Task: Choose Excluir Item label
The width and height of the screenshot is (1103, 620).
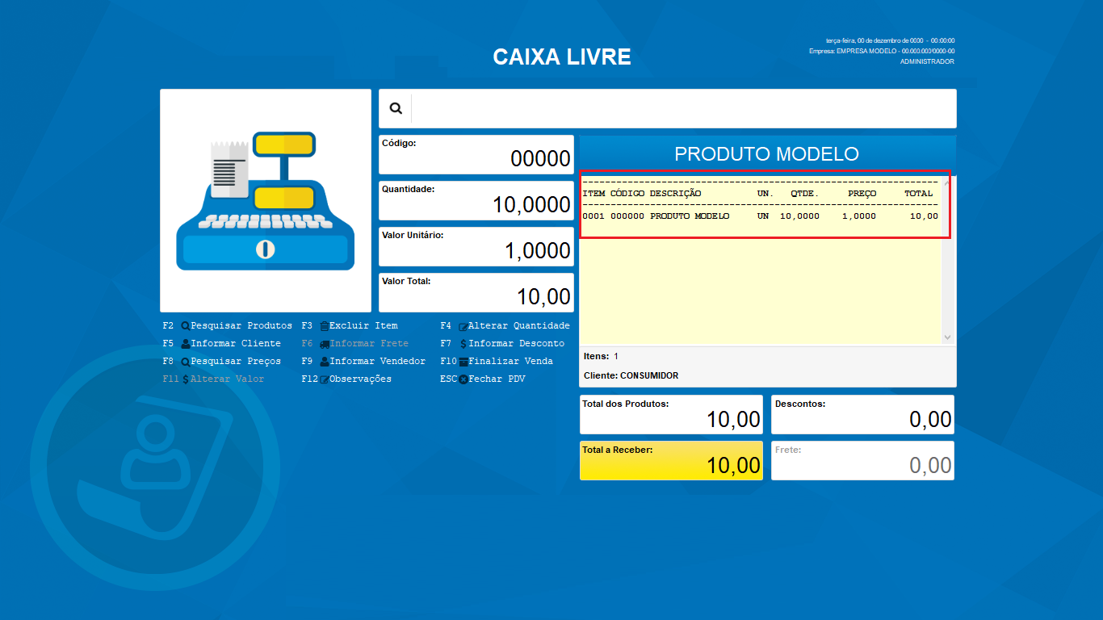Action: click(363, 326)
